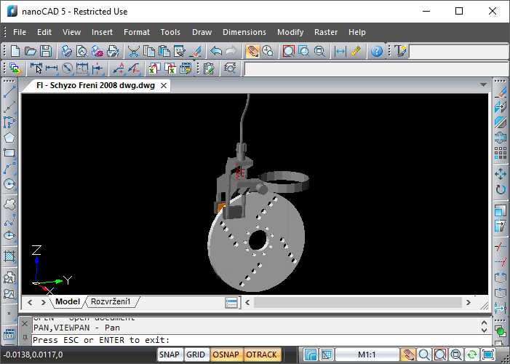Viewport: 510px width, 364px height.
Task: Open the Raster menu
Action: pos(326,32)
